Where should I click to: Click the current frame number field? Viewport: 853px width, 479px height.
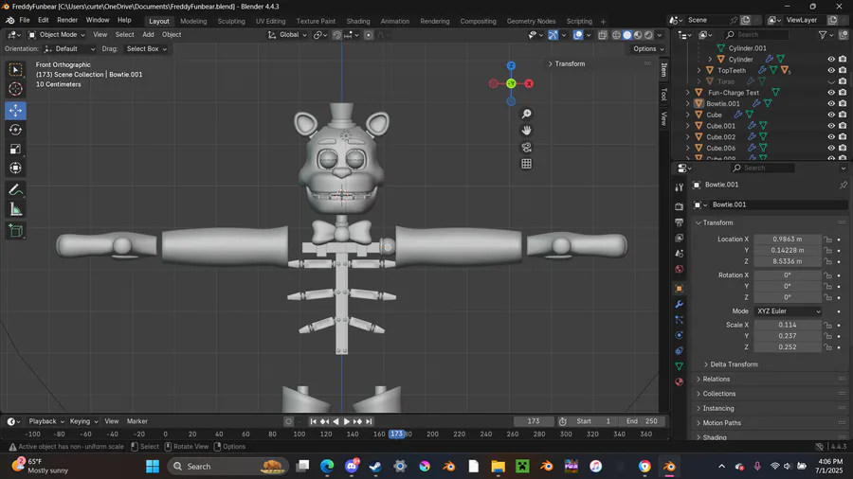[x=533, y=421]
